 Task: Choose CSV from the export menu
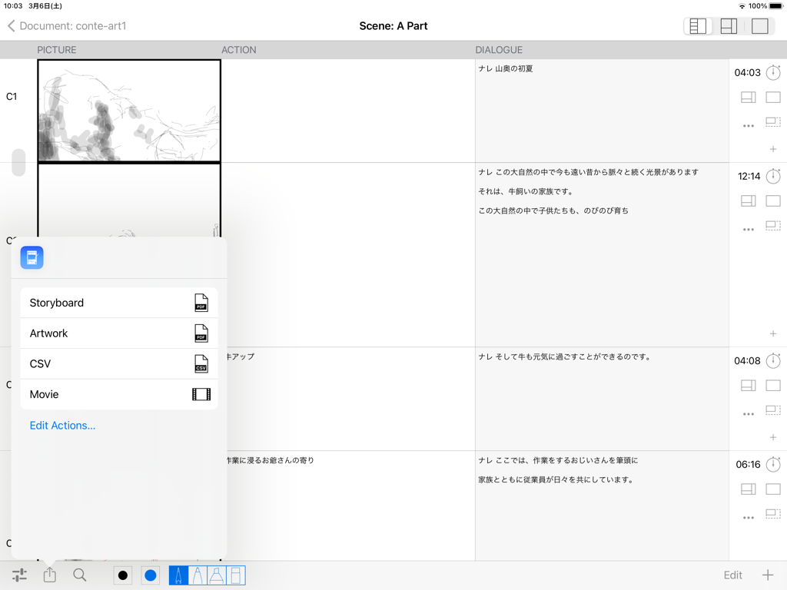(x=119, y=363)
